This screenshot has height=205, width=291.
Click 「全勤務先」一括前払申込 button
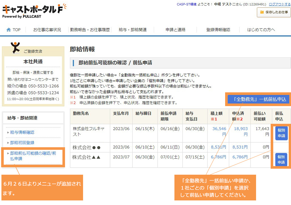259,99
